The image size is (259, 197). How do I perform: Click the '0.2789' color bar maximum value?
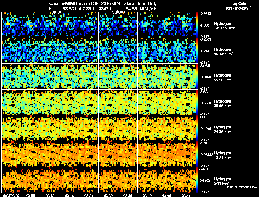click(x=205, y=65)
